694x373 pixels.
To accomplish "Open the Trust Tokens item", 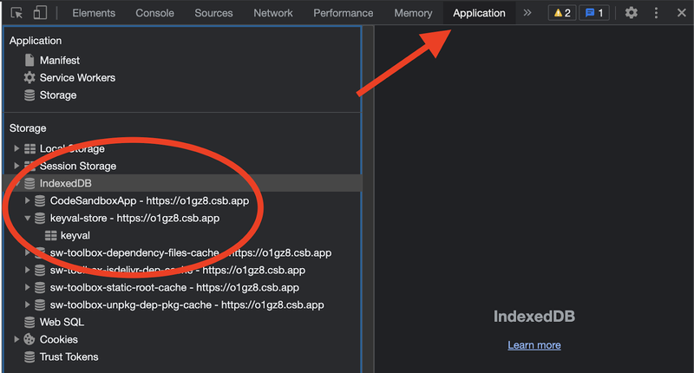I will point(61,357).
